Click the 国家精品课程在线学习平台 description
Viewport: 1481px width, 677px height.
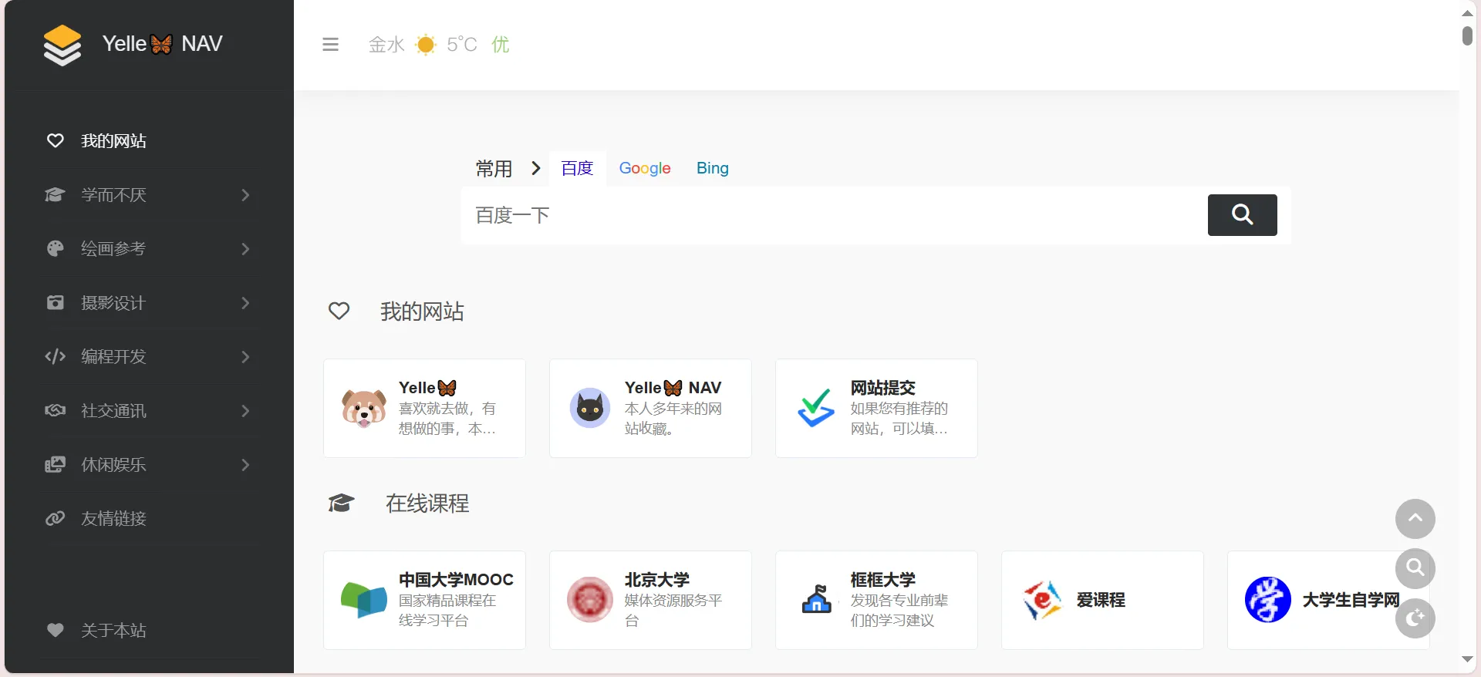447,610
